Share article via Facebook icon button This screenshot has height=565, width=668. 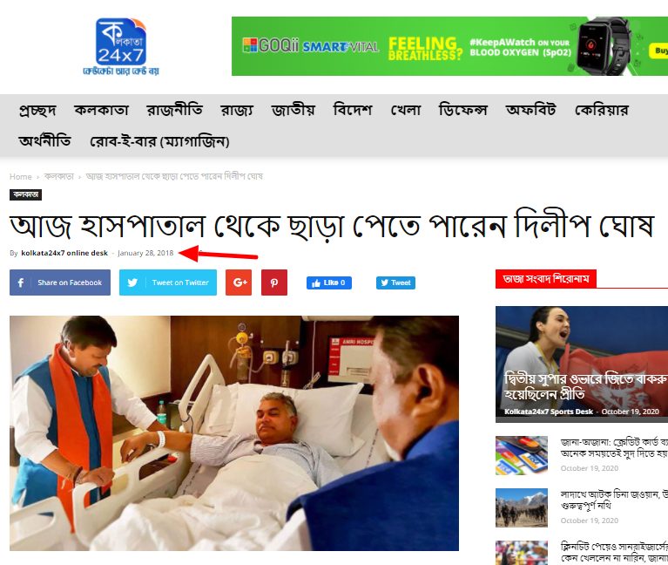[60, 282]
